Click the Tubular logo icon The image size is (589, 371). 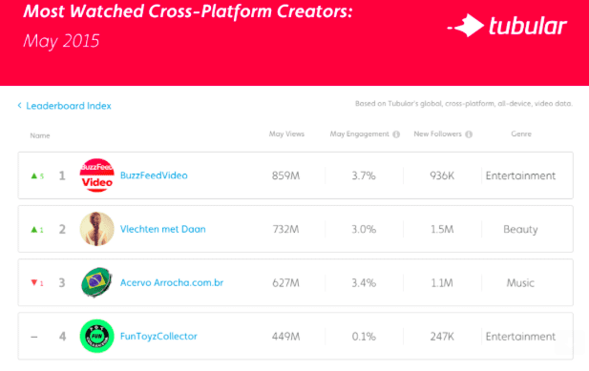(466, 26)
